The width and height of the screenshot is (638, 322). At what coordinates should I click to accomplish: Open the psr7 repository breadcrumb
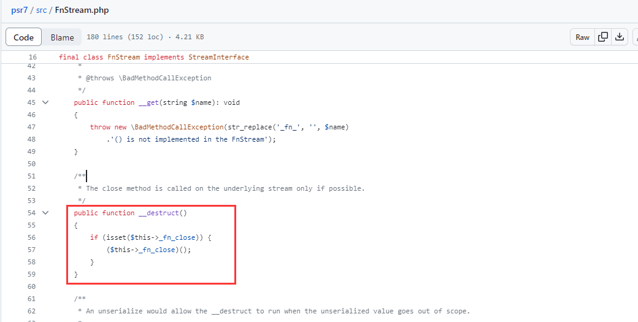pos(20,10)
